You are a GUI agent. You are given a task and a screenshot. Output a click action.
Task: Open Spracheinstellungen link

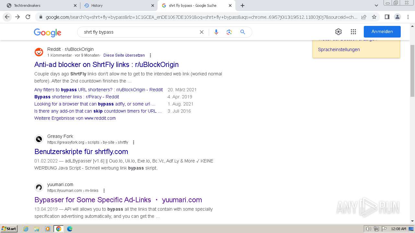(x=339, y=50)
